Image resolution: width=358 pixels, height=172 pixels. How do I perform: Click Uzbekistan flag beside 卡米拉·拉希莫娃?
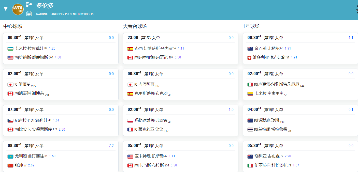(10, 49)
